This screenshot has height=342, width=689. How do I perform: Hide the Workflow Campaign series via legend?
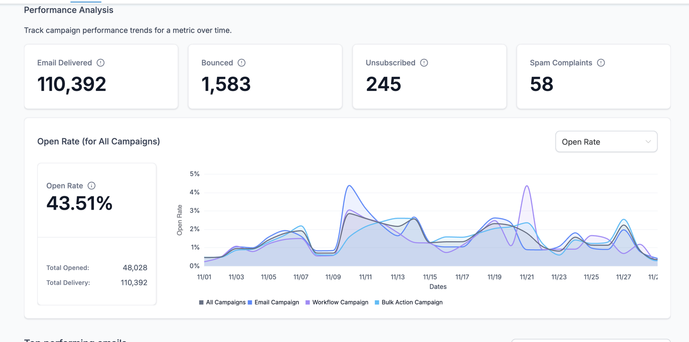coord(337,302)
